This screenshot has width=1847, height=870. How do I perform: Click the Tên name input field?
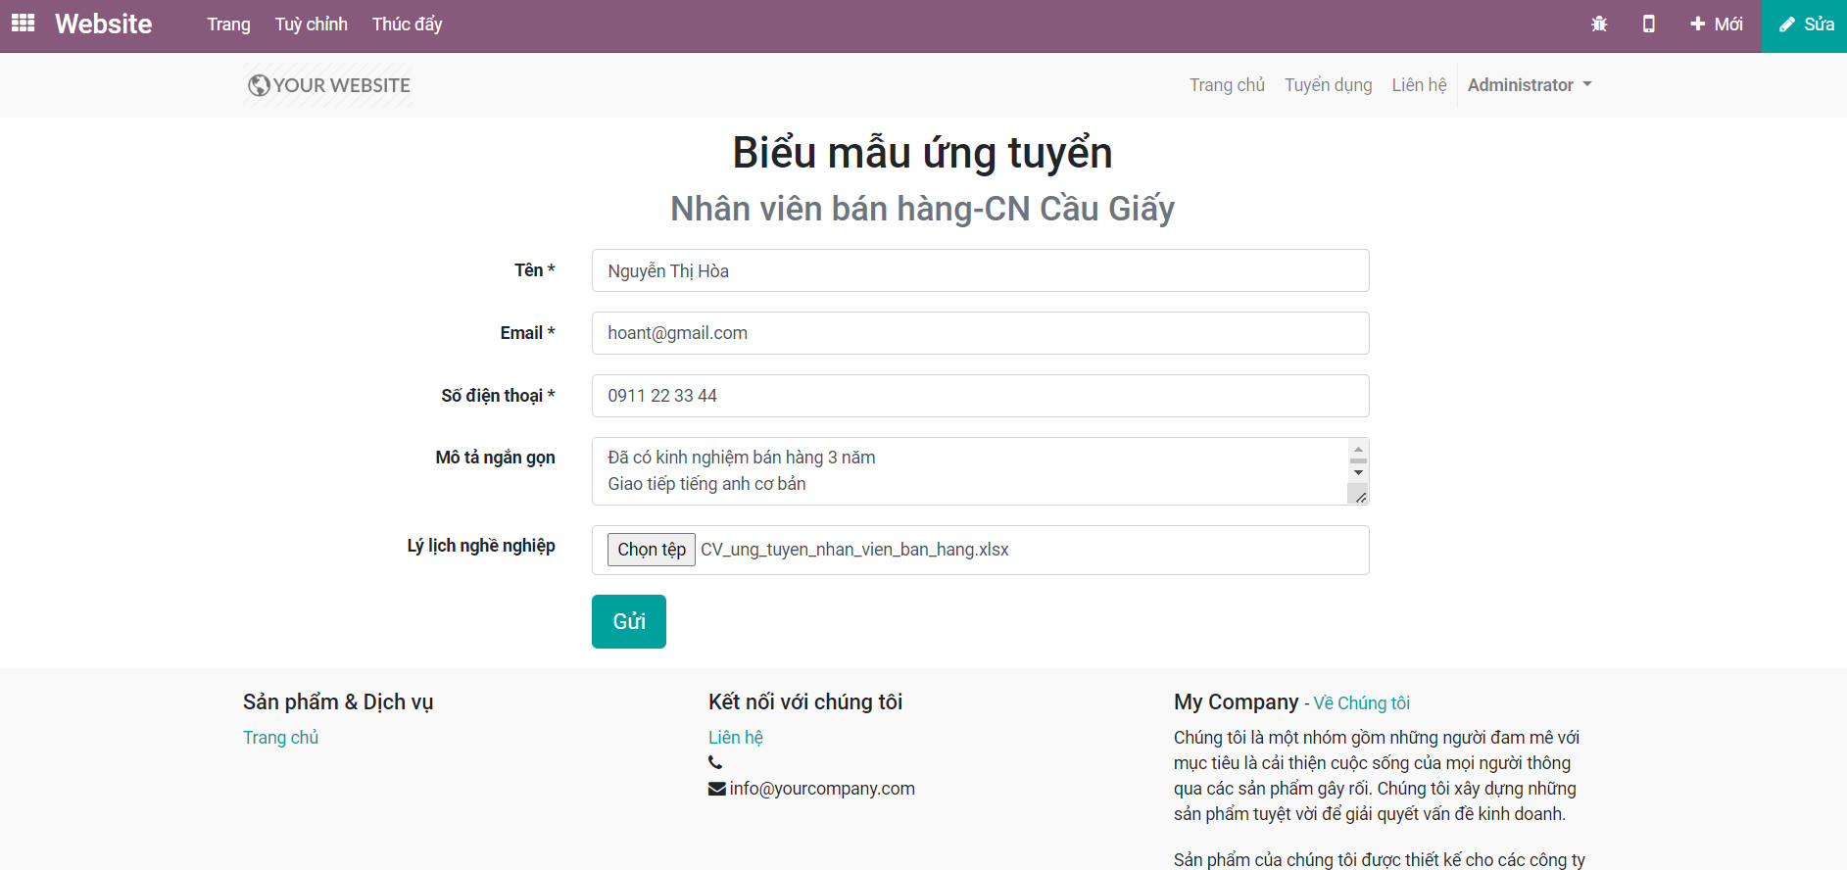pos(980,270)
